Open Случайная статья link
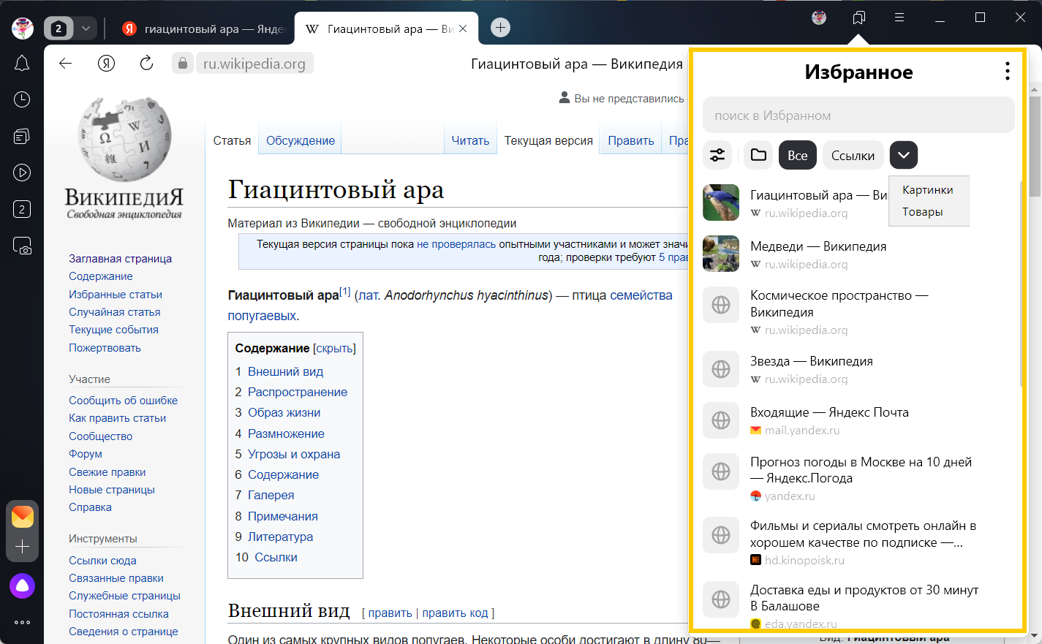The height and width of the screenshot is (644, 1042). (115, 312)
